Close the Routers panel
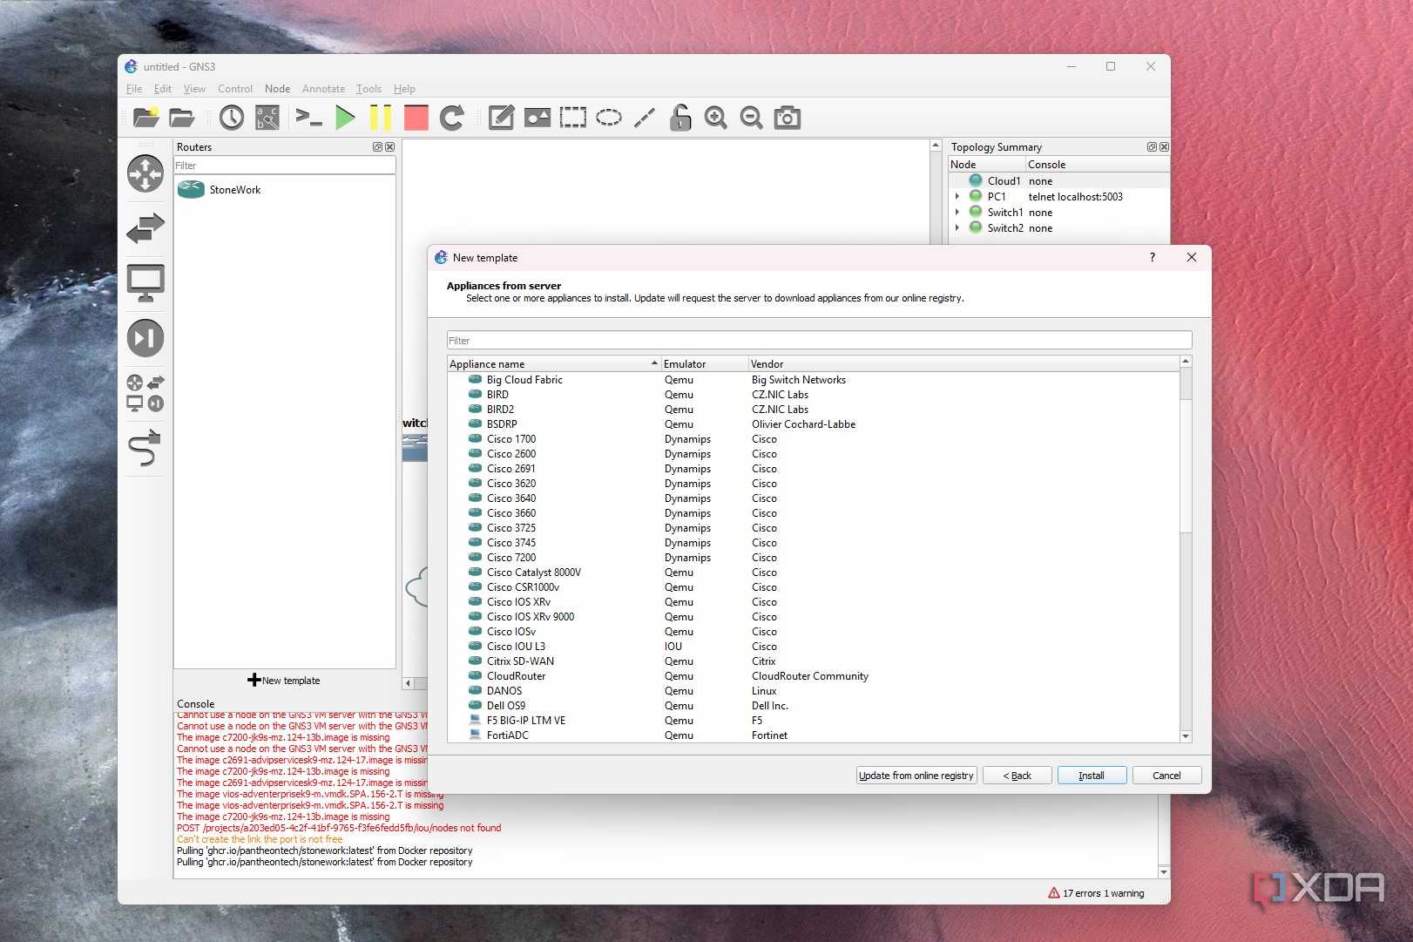 tap(389, 147)
